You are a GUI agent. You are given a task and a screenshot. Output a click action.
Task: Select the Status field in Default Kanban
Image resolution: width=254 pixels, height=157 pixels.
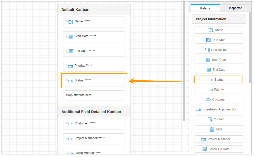[94, 81]
